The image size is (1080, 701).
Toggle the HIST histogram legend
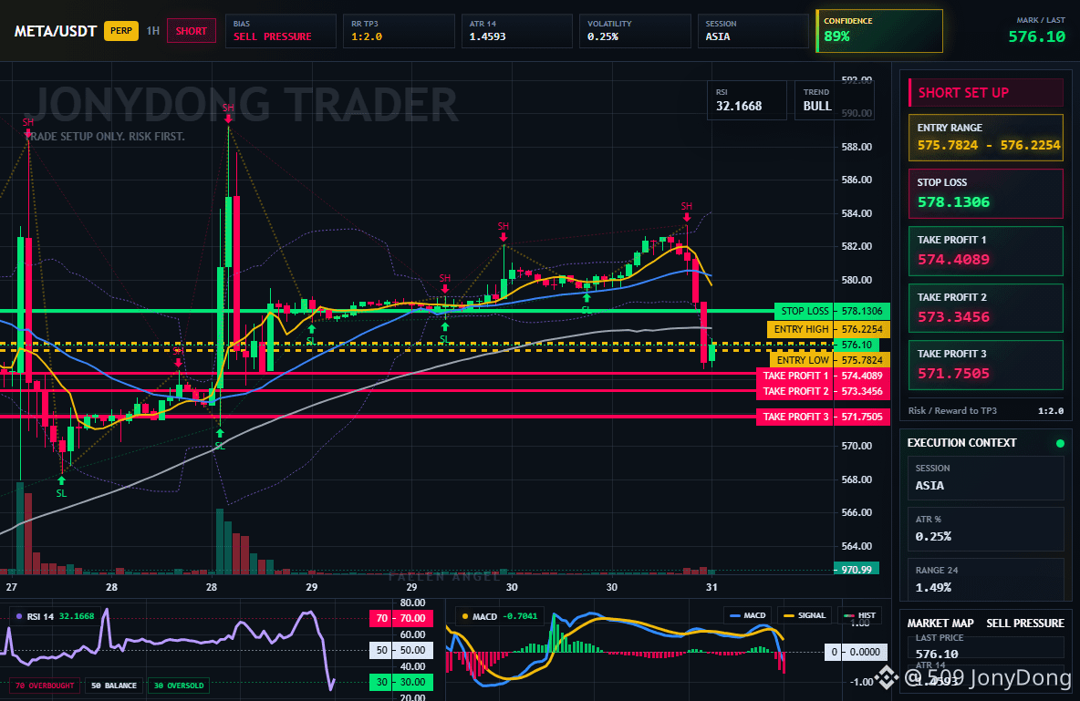859,615
